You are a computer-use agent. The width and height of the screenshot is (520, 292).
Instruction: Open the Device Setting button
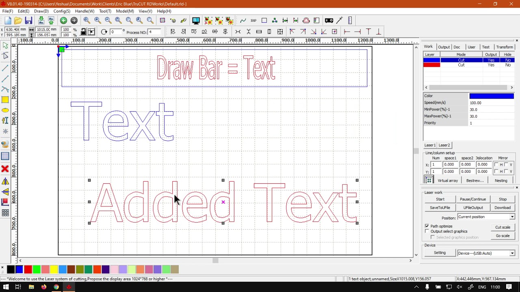pyautogui.click(x=440, y=253)
